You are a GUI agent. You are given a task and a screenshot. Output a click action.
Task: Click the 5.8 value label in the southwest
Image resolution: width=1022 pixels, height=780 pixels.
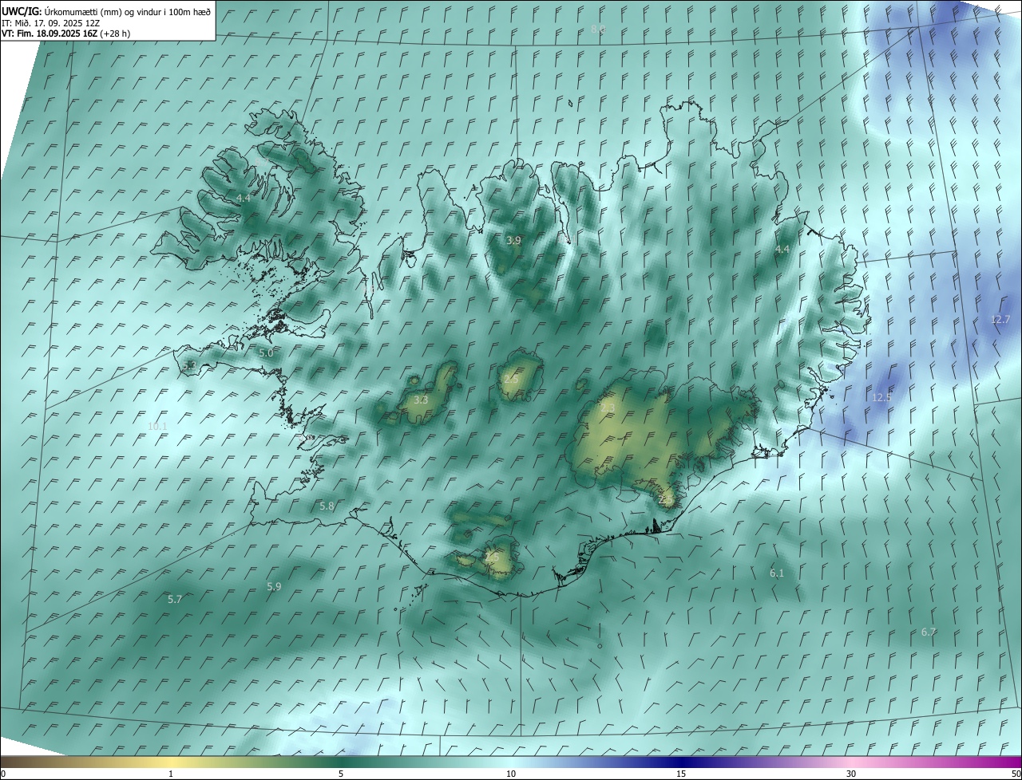(327, 506)
